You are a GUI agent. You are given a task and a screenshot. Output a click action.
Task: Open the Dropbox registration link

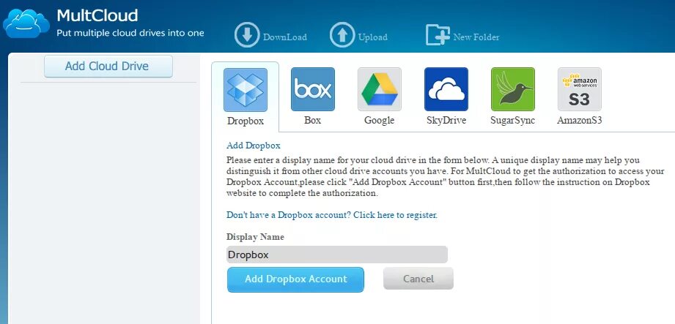click(x=332, y=215)
